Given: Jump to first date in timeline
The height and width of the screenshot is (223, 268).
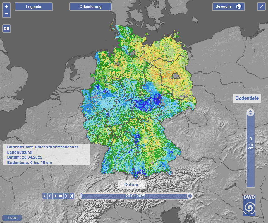Looking at the screenshot, I should [x=45, y=196].
